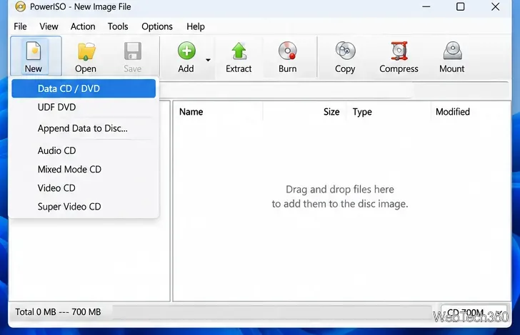
Task: Minimize the PowerISO window
Action: tap(426, 6)
